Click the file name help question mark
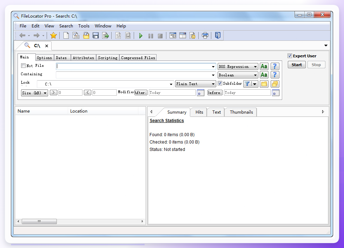This screenshot has height=248, width=344. point(274,66)
